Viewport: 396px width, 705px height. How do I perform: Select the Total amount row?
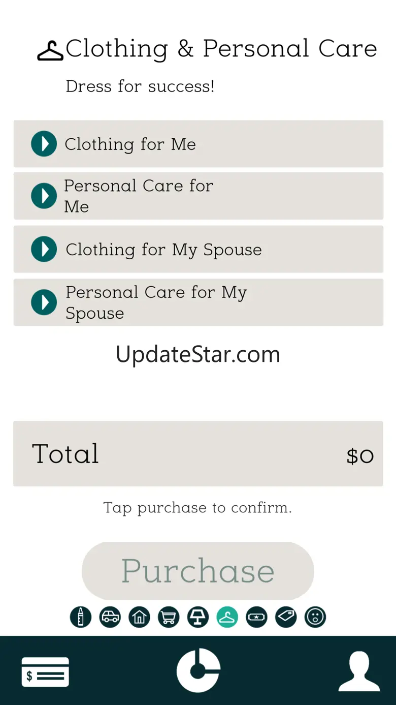coord(198,453)
